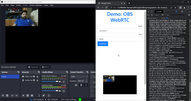The image size is (191, 101).
Task: Mute the Example Client tab audio
Action: tap(122, 3)
